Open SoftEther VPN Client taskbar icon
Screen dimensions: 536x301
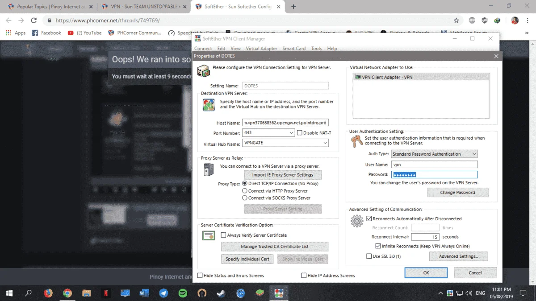pos(279,293)
